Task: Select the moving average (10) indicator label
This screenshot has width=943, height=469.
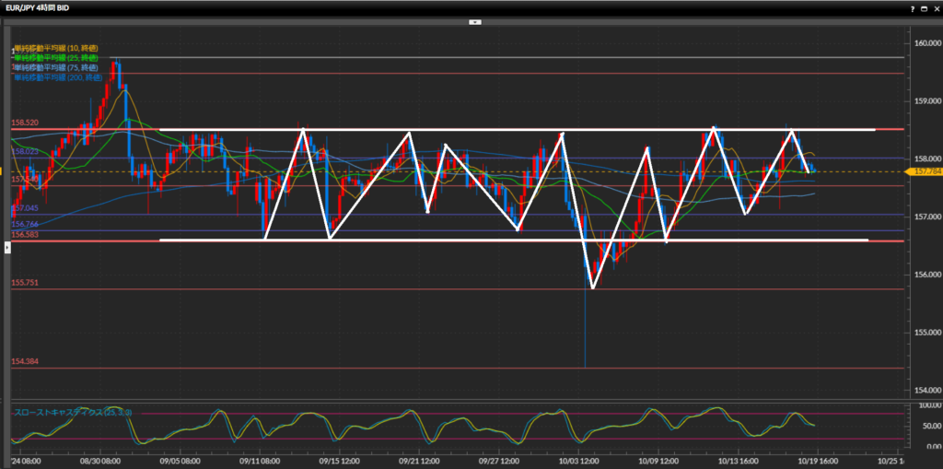Action: point(56,48)
